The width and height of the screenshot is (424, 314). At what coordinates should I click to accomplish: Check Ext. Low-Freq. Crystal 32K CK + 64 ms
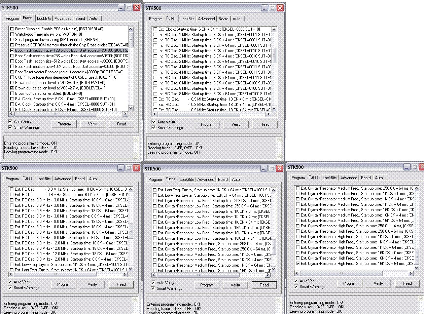click(155, 195)
